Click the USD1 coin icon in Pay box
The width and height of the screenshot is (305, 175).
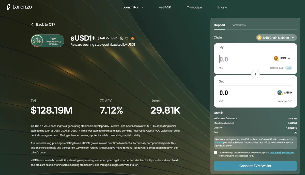pos(276,58)
